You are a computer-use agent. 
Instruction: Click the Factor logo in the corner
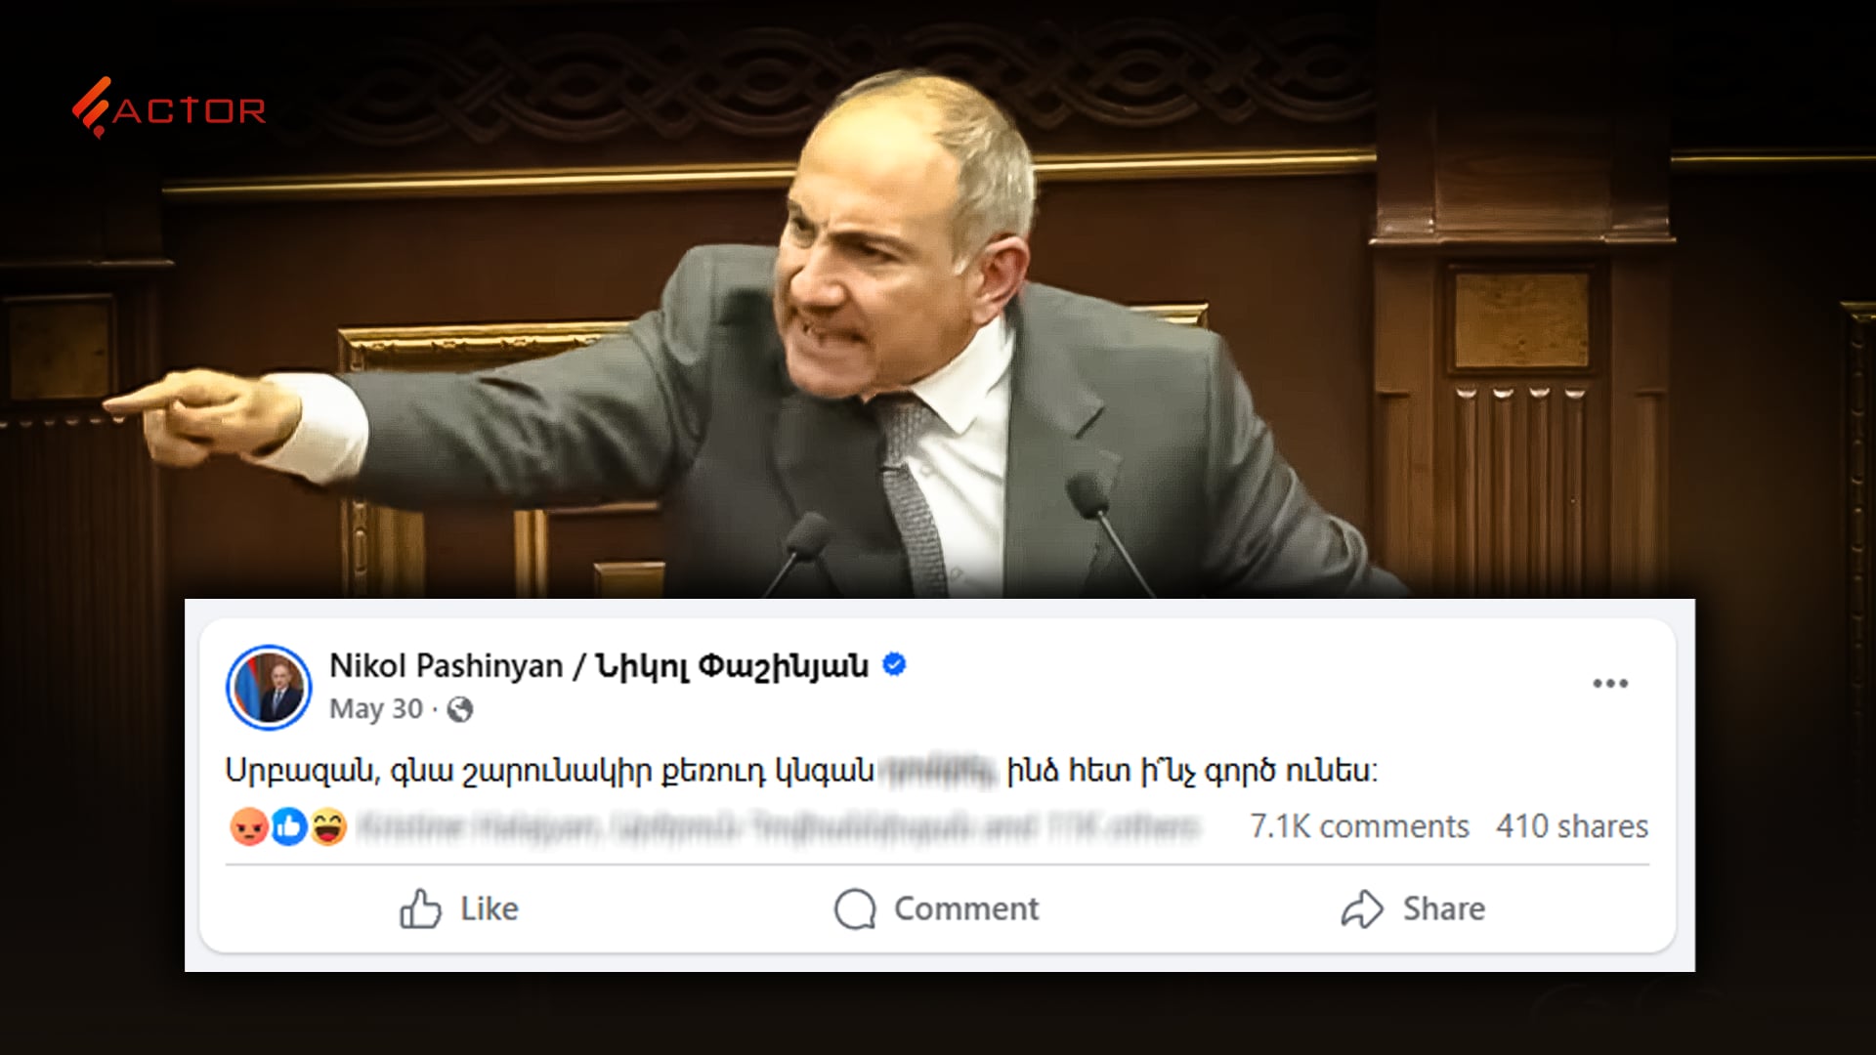168,107
